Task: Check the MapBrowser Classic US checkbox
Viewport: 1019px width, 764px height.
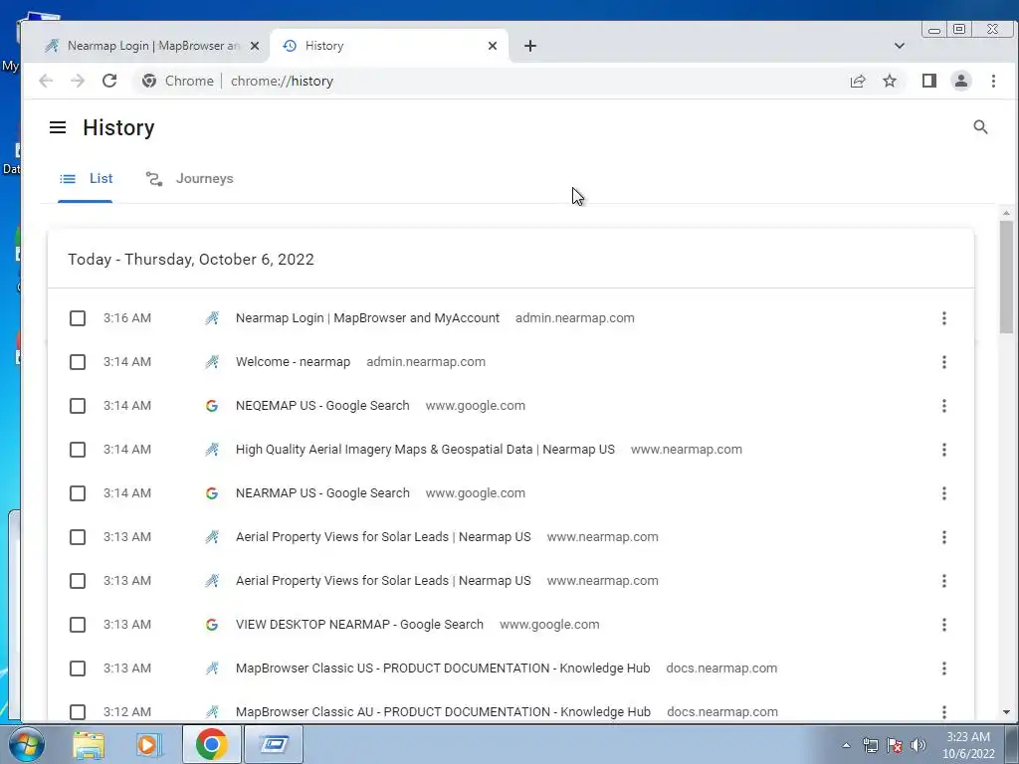Action: 78,668
